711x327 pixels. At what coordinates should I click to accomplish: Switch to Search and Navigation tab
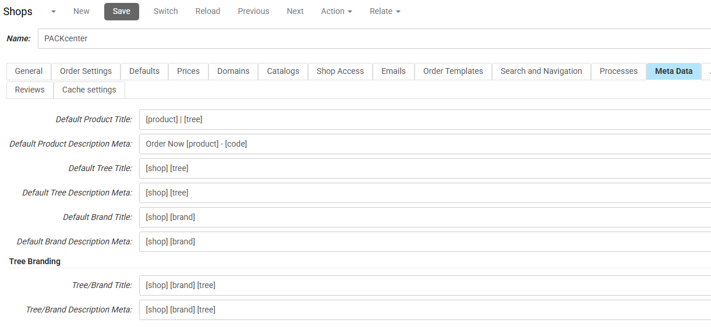pyautogui.click(x=541, y=71)
